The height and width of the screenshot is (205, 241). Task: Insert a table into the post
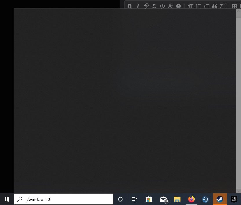coord(234,6)
